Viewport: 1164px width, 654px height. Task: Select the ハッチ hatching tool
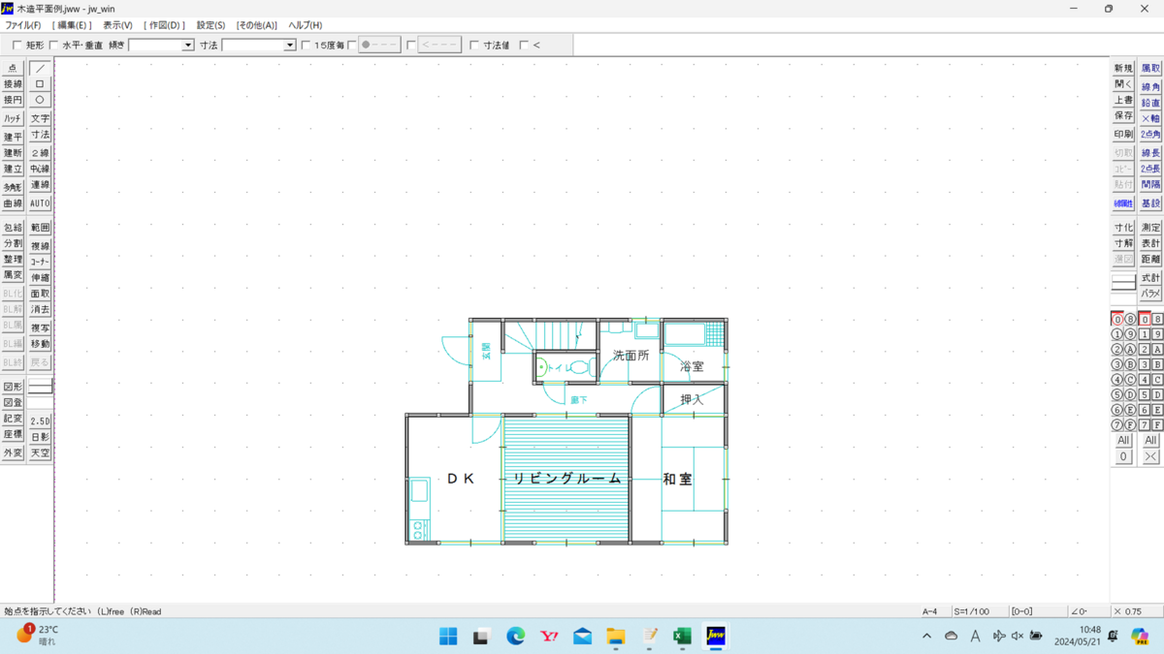tap(13, 117)
